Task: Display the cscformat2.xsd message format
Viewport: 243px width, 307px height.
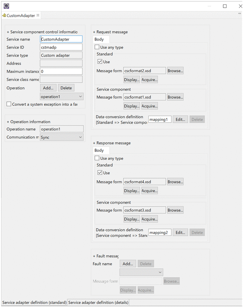Action: coord(132,80)
